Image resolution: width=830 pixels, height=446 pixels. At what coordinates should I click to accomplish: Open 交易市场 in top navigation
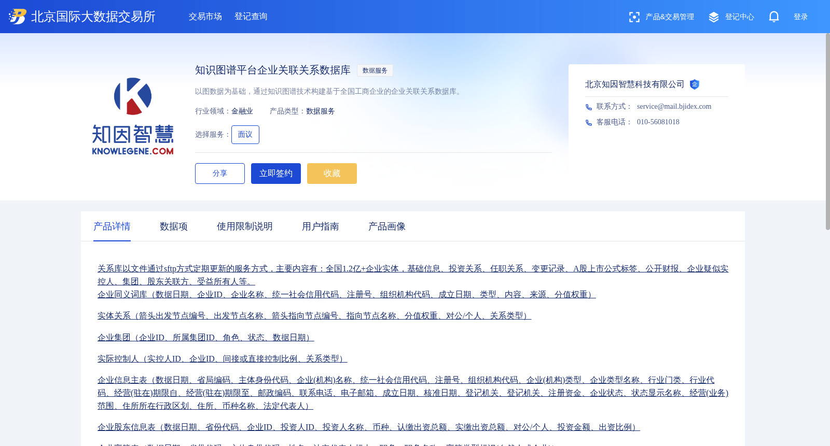[205, 17]
